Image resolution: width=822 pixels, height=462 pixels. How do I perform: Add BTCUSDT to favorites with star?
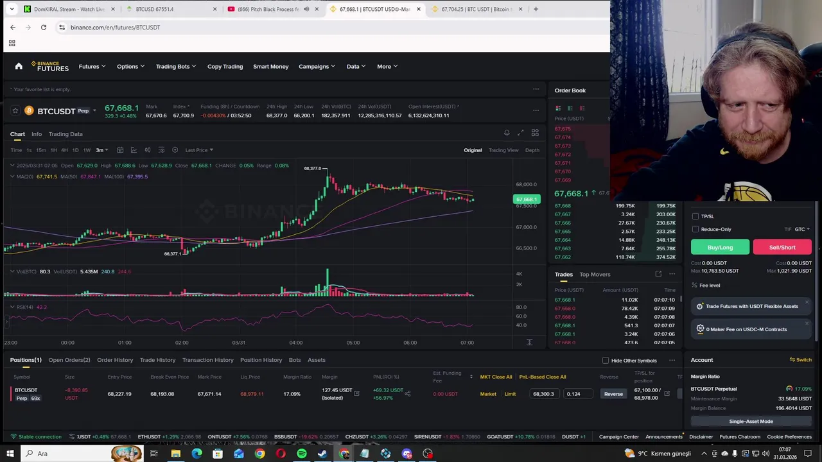click(15, 111)
